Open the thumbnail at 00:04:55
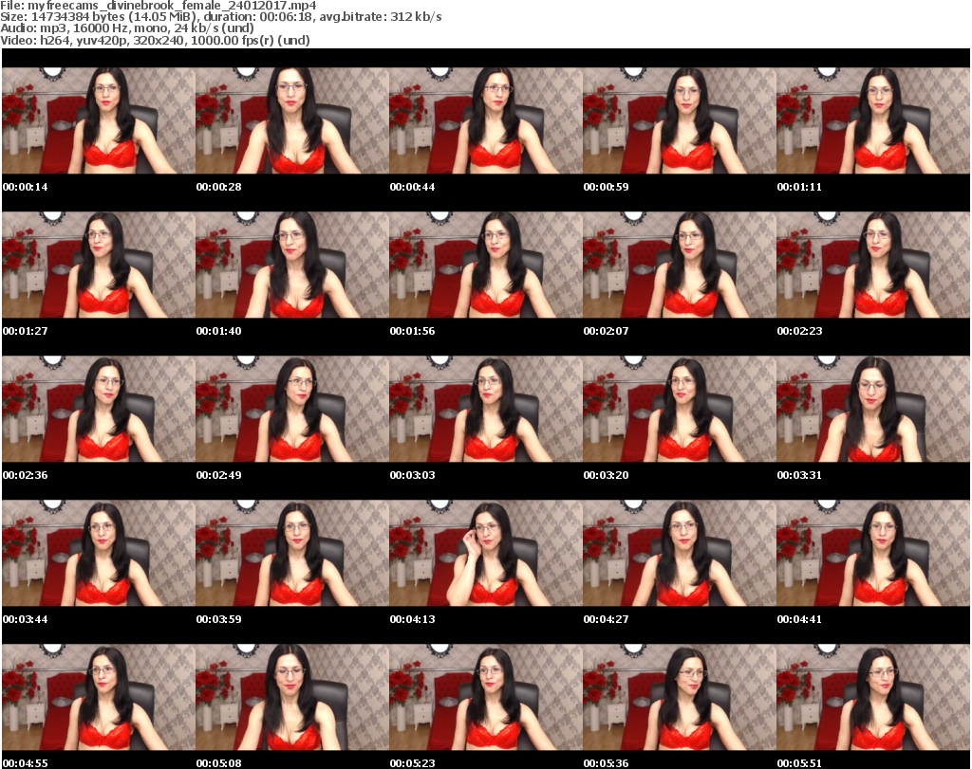This screenshot has height=769, width=972. click(x=99, y=697)
